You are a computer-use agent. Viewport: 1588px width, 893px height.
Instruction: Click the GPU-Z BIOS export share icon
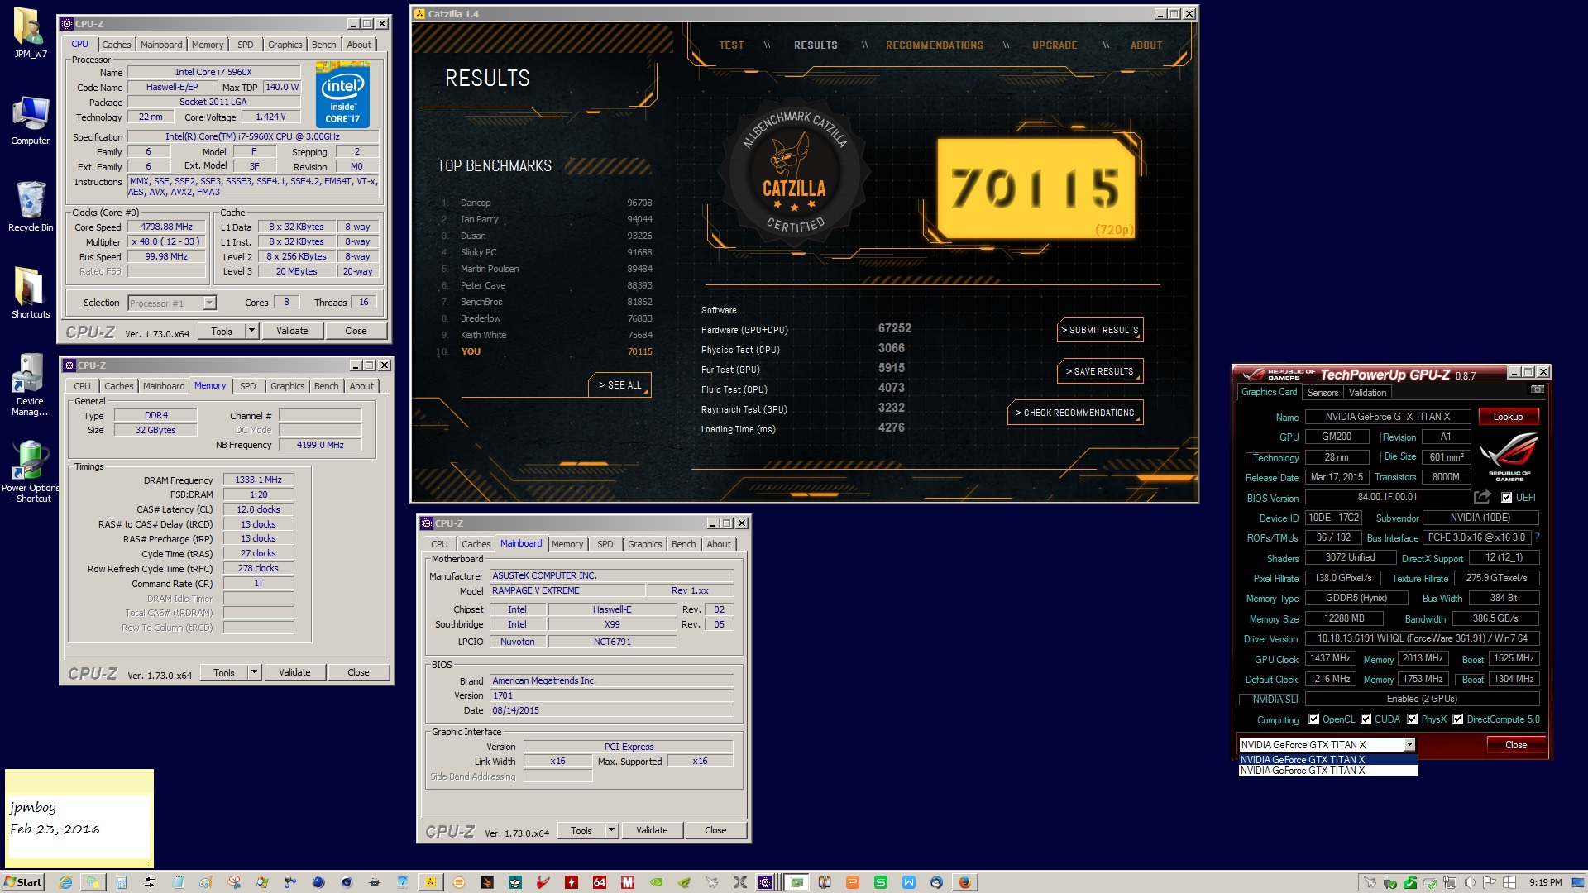[1482, 497]
